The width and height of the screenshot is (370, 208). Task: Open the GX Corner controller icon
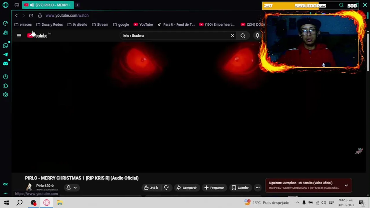click(17, 5)
